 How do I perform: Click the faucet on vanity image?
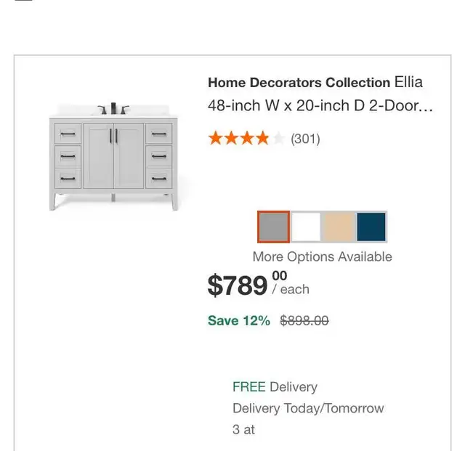[x=113, y=108]
